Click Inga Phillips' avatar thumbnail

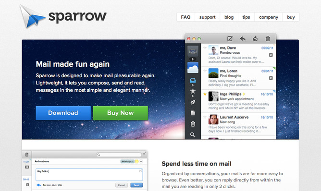(x=213, y=96)
